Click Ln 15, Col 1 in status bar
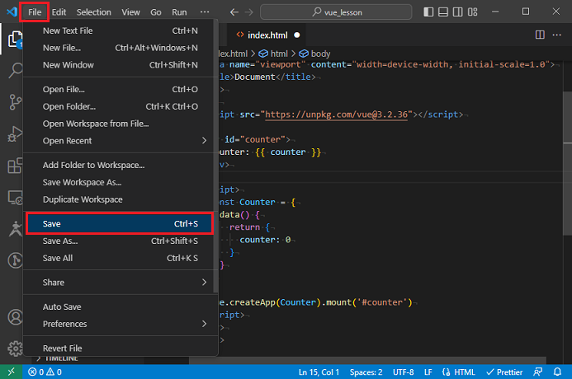 pyautogui.click(x=319, y=372)
